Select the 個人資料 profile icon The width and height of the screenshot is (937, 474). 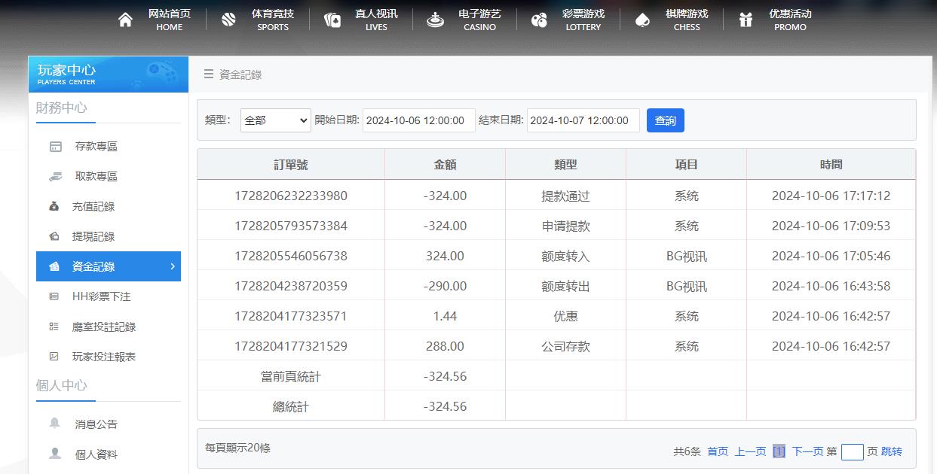(54, 454)
